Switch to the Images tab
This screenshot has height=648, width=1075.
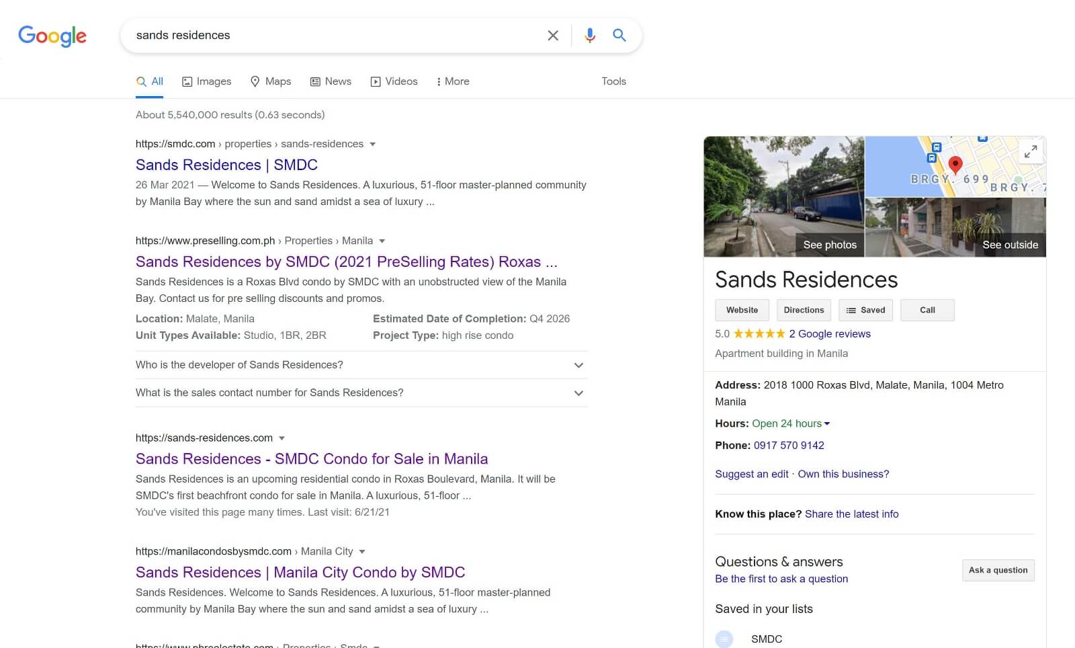tap(207, 81)
